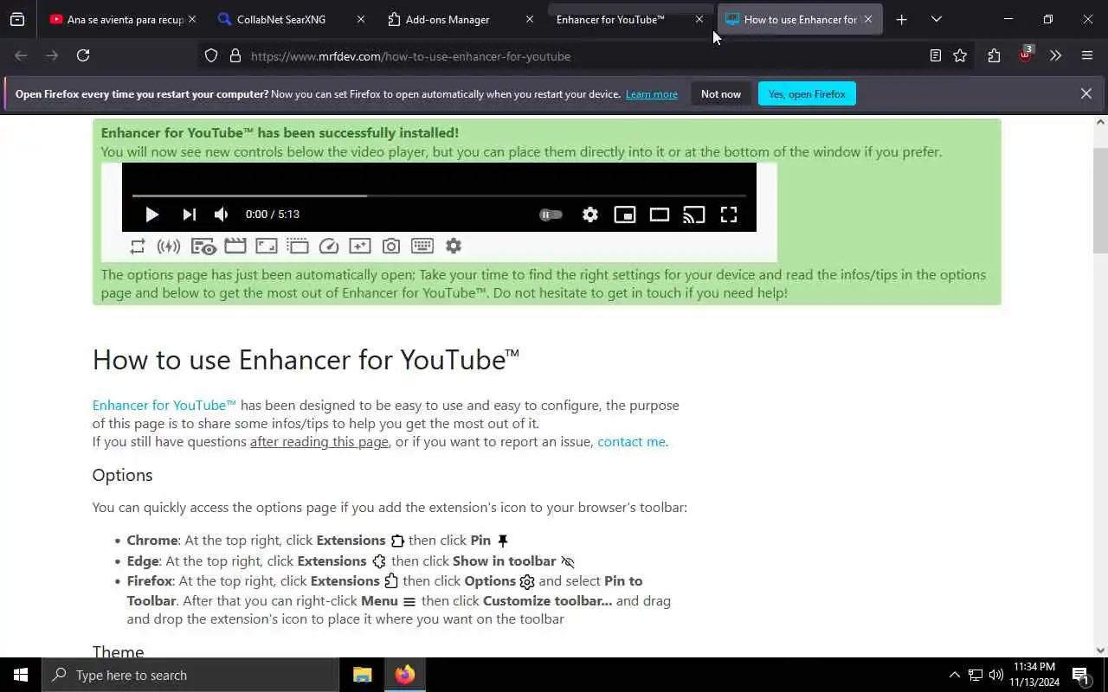This screenshot has height=692, width=1108.
Task: Dismiss the Firefox startup notification bar
Action: pyautogui.click(x=1085, y=93)
